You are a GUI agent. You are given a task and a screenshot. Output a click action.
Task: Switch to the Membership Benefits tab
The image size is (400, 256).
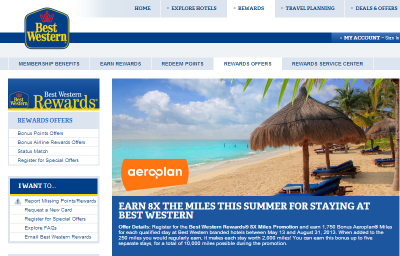(x=49, y=63)
